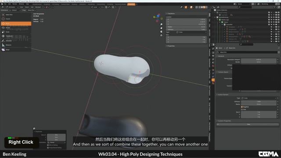Click Active Element Radius slider
This screenshot has width=281, height=158.
tap(259, 104)
